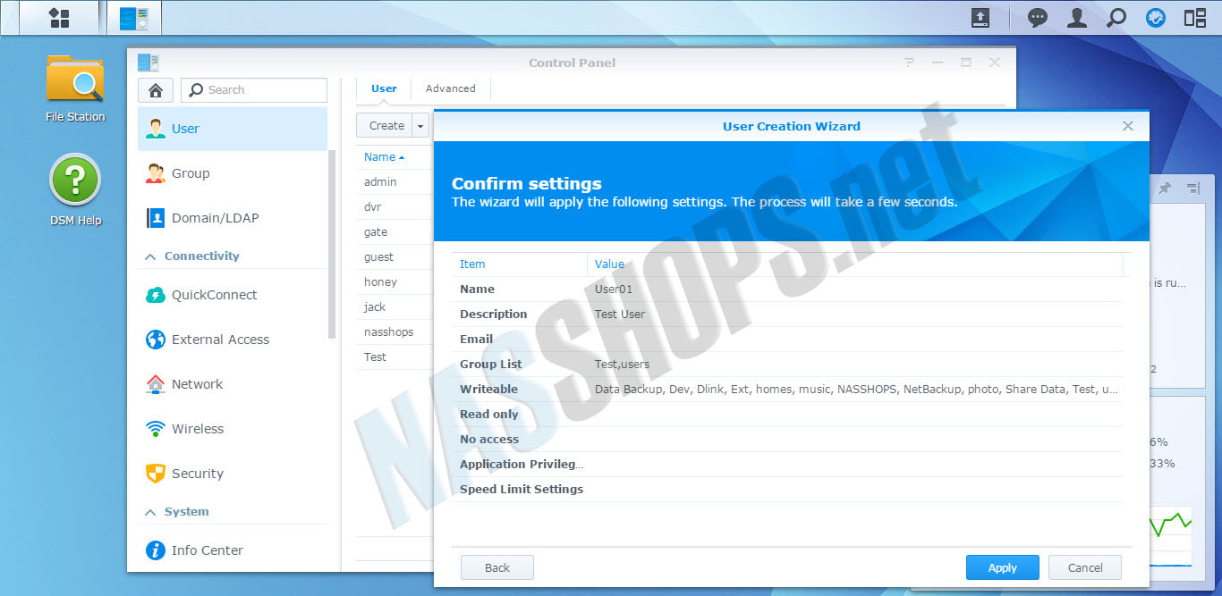This screenshot has width=1222, height=596.
Task: Click the Item column header
Action: pyautogui.click(x=519, y=264)
